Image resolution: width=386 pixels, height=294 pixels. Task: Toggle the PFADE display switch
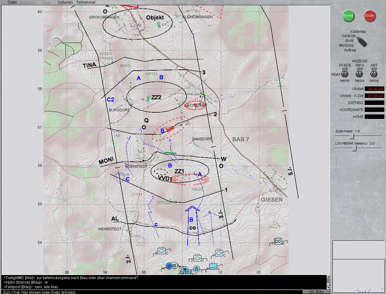click(x=345, y=74)
